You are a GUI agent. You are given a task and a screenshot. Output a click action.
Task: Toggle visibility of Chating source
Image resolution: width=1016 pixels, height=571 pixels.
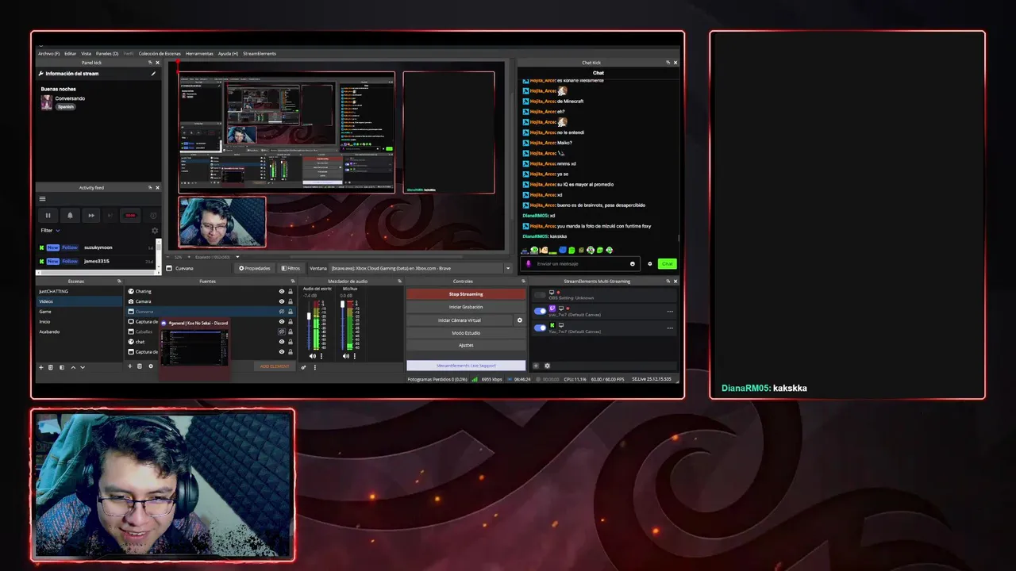pos(281,291)
